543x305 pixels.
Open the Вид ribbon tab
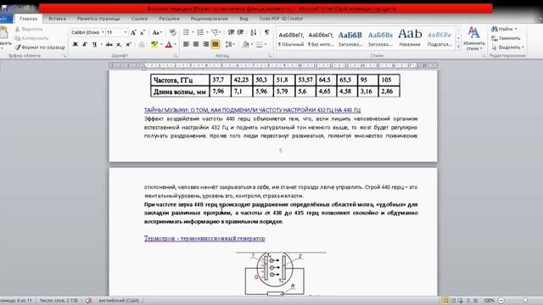coord(244,19)
